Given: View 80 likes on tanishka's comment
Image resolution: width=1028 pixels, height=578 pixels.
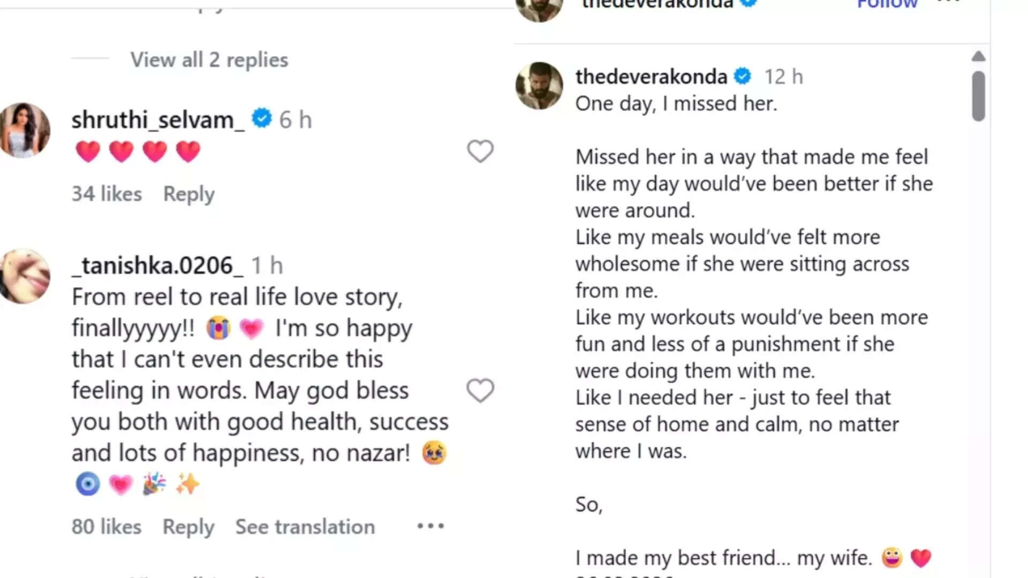Looking at the screenshot, I should tap(106, 527).
